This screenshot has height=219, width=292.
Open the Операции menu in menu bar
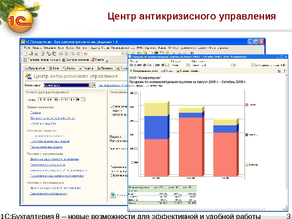coord(50,48)
